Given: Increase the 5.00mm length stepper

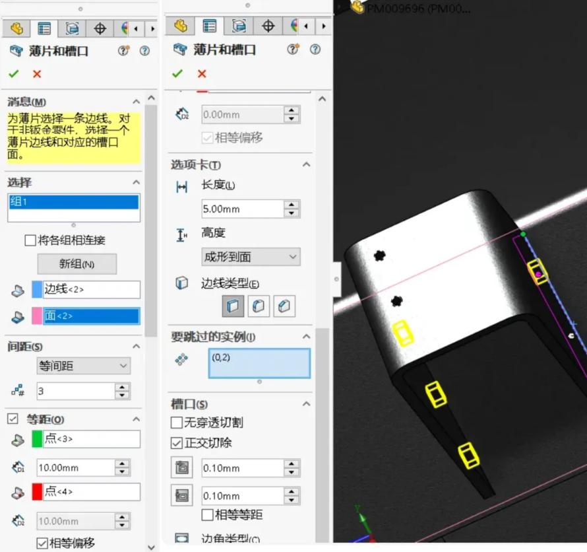Looking at the screenshot, I should (x=292, y=205).
